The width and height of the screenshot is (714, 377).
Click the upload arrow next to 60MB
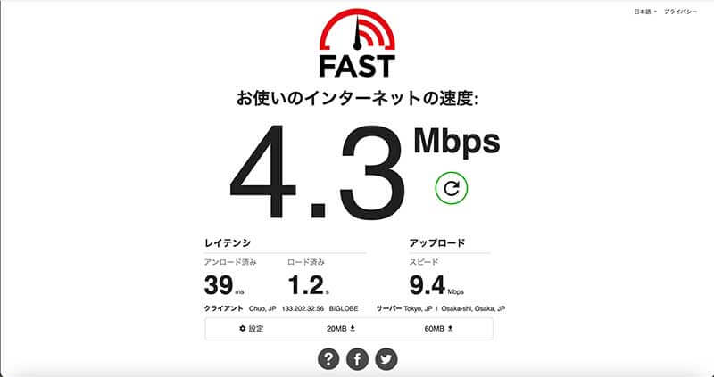(451, 328)
